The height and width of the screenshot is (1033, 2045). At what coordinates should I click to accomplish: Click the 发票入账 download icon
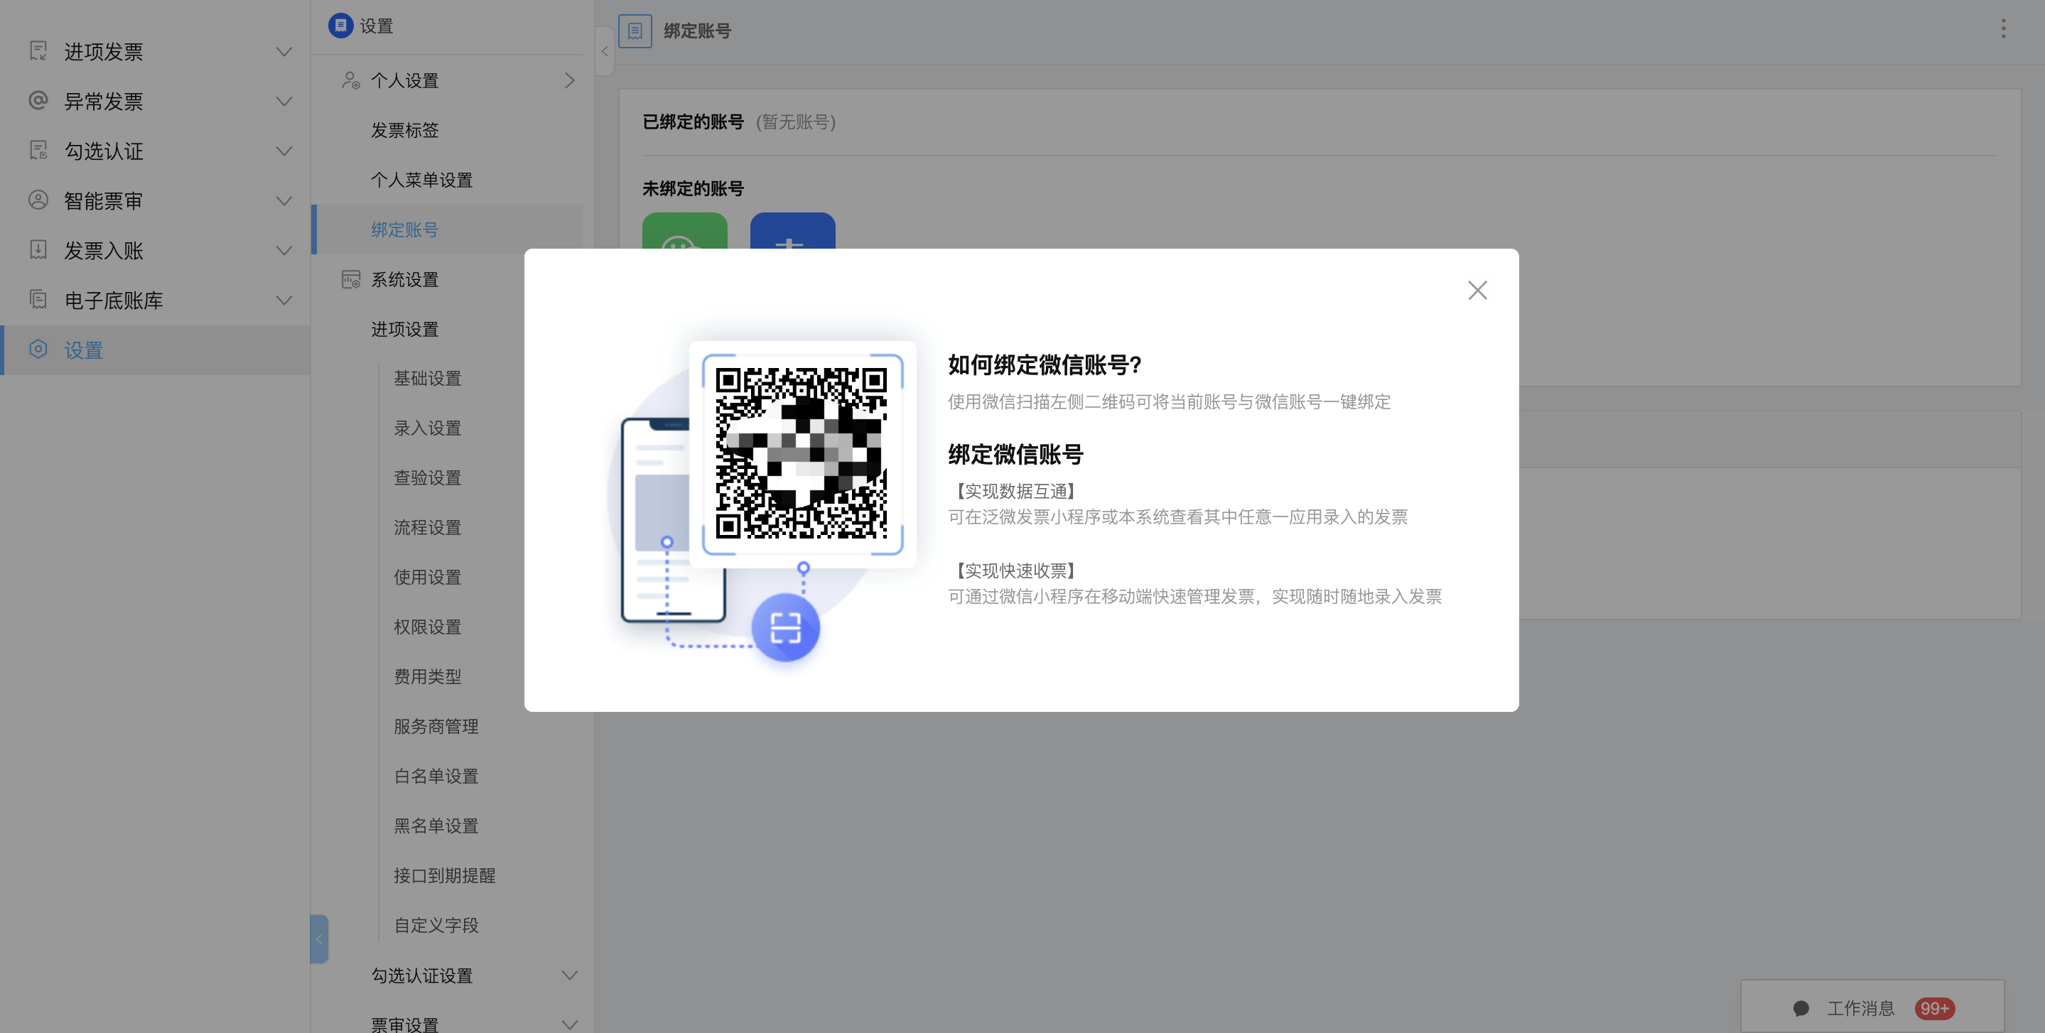pyautogui.click(x=38, y=250)
